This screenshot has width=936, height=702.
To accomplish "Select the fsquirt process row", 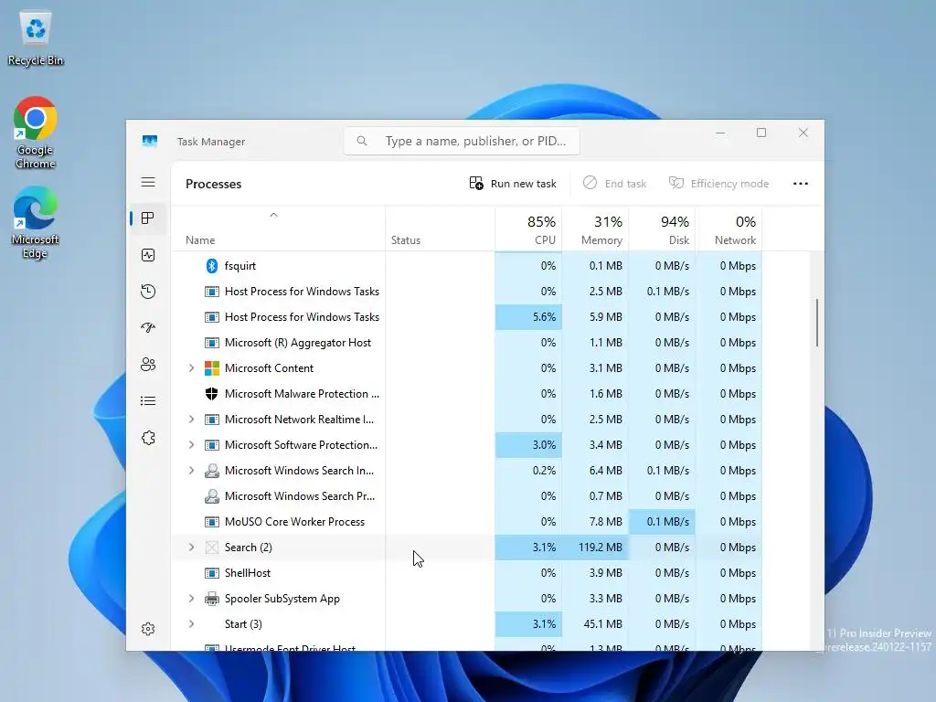I will [x=466, y=266].
